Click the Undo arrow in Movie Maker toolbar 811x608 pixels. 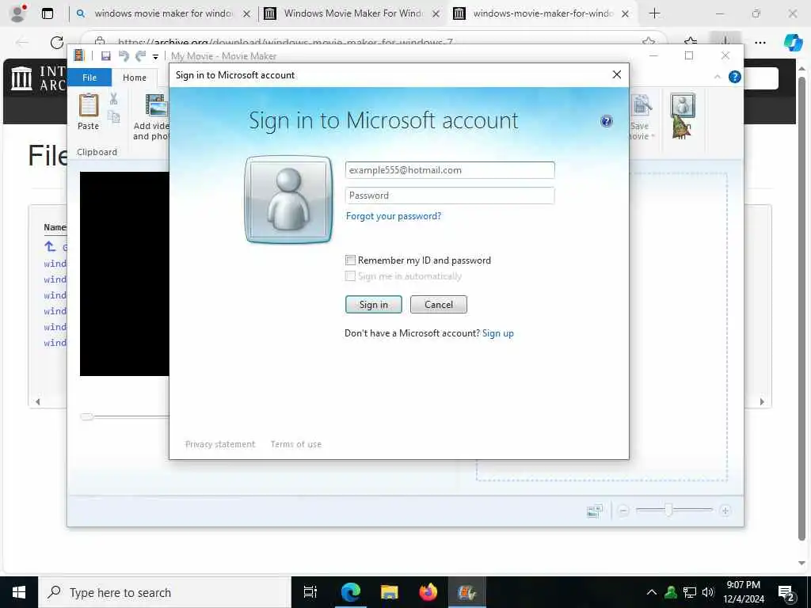pyautogui.click(x=123, y=56)
